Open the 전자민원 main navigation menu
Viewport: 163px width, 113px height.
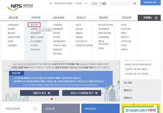point(36,18)
